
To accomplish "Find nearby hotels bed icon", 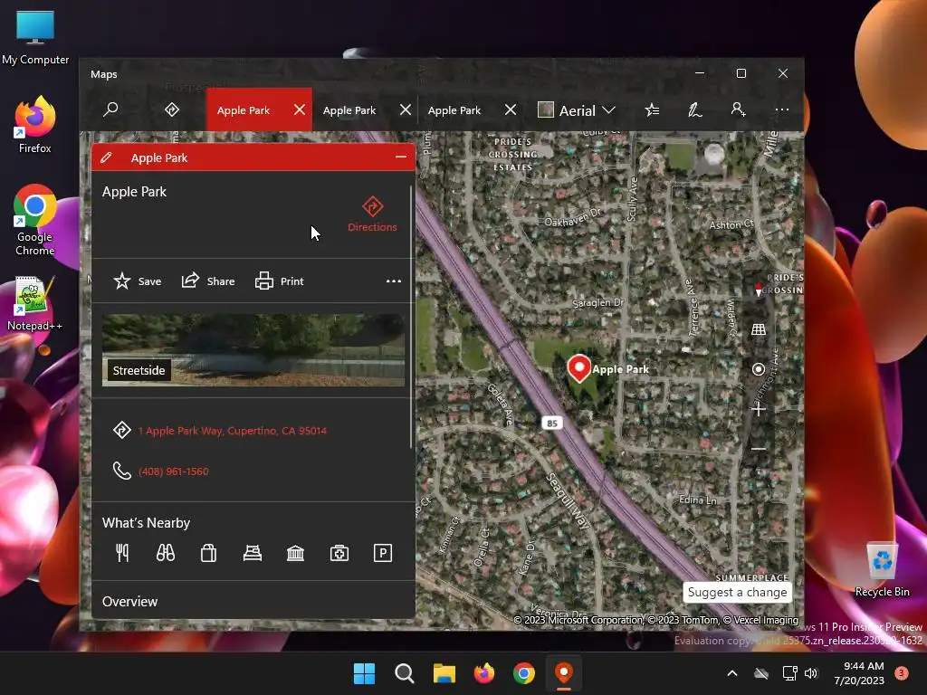I will click(x=253, y=553).
